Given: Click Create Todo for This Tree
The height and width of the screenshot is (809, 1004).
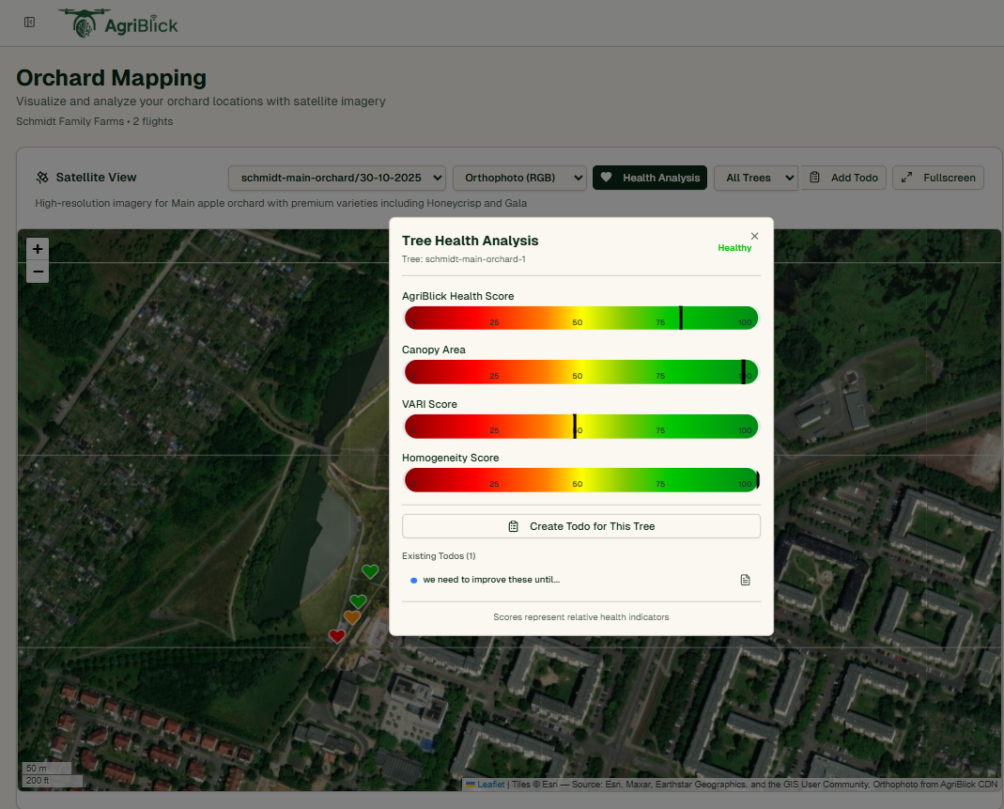Looking at the screenshot, I should click(580, 526).
